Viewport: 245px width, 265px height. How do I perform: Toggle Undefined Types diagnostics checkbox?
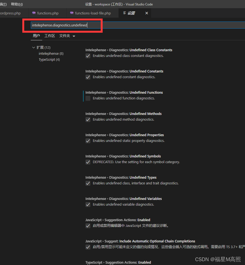(88, 183)
